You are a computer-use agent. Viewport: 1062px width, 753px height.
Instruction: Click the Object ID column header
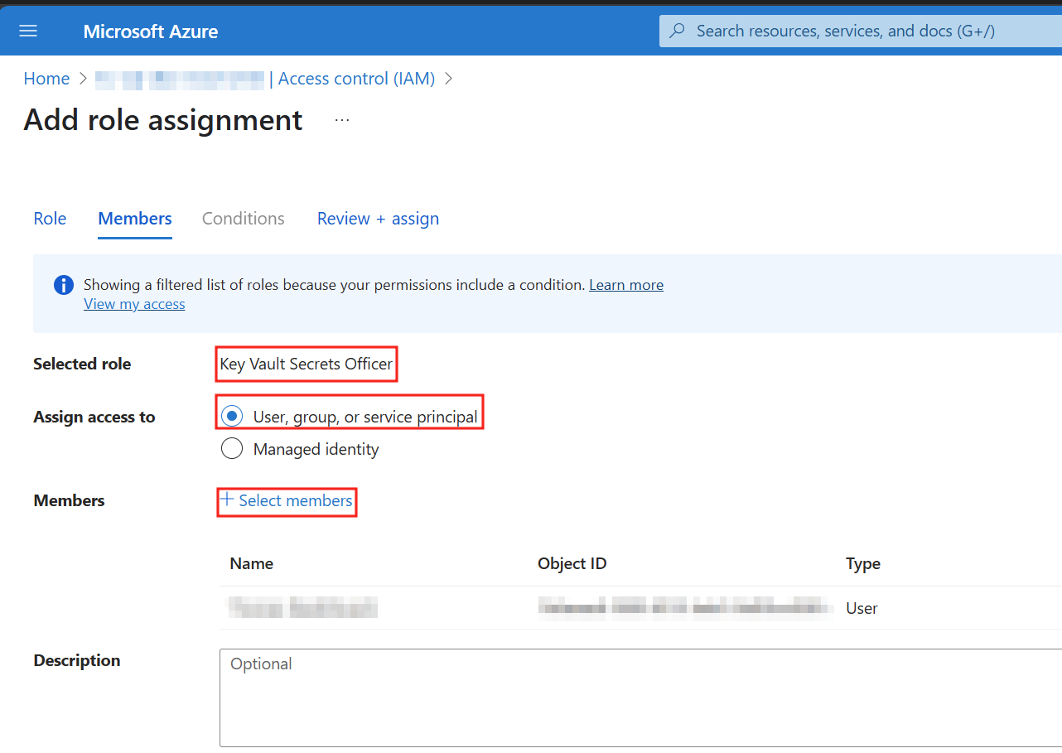pyautogui.click(x=572, y=563)
